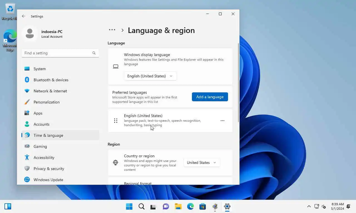Image resolution: width=356 pixels, height=213 pixels.
Task: Click the search magnifier in Find a setting
Action: [94, 53]
